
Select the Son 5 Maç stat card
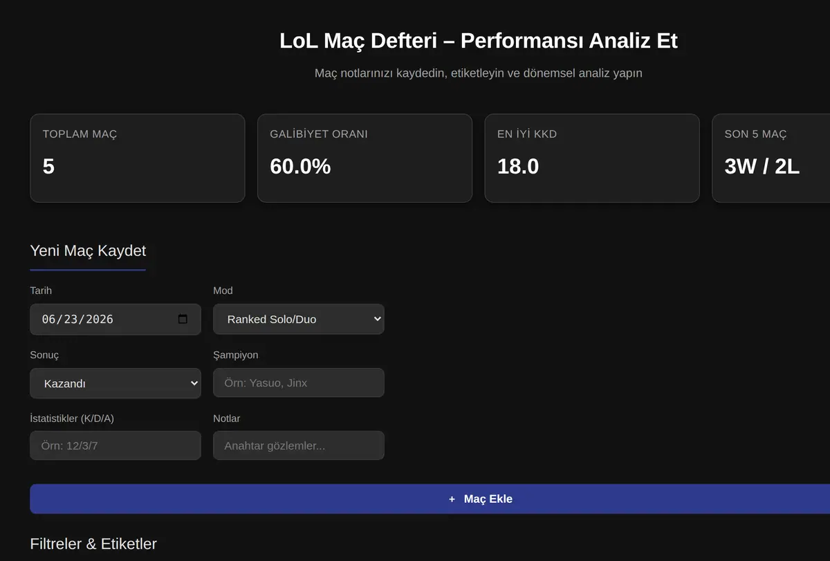click(x=771, y=158)
